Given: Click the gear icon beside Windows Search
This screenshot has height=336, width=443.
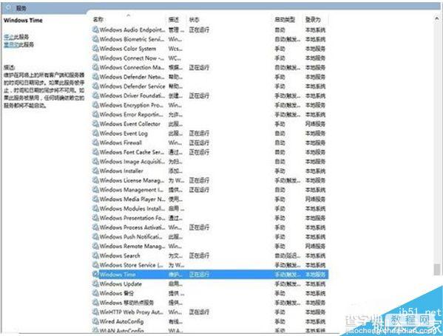Looking at the screenshot, I should click(95, 256).
